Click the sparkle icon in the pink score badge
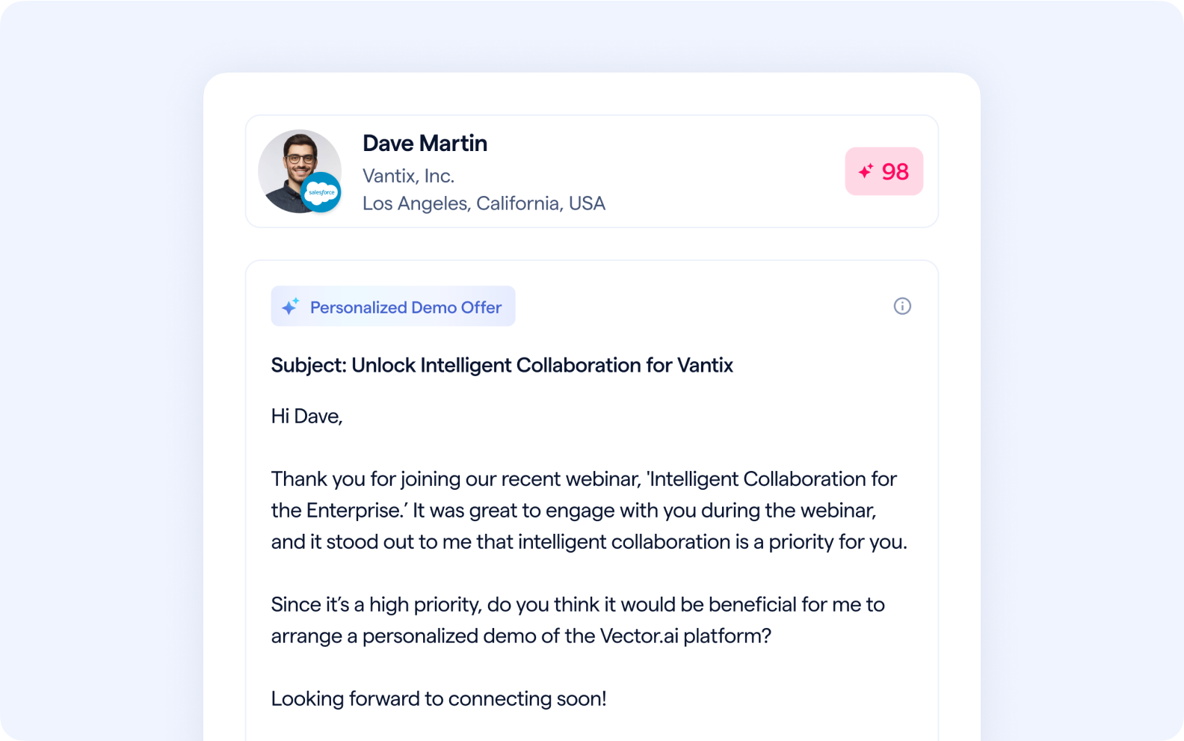Image resolution: width=1184 pixels, height=741 pixels. [x=866, y=171]
